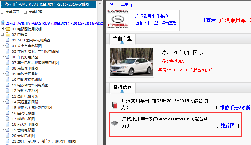This screenshot has width=251, height=145.
Task: Open 14 高压互锁回路
Action: pos(25,102)
